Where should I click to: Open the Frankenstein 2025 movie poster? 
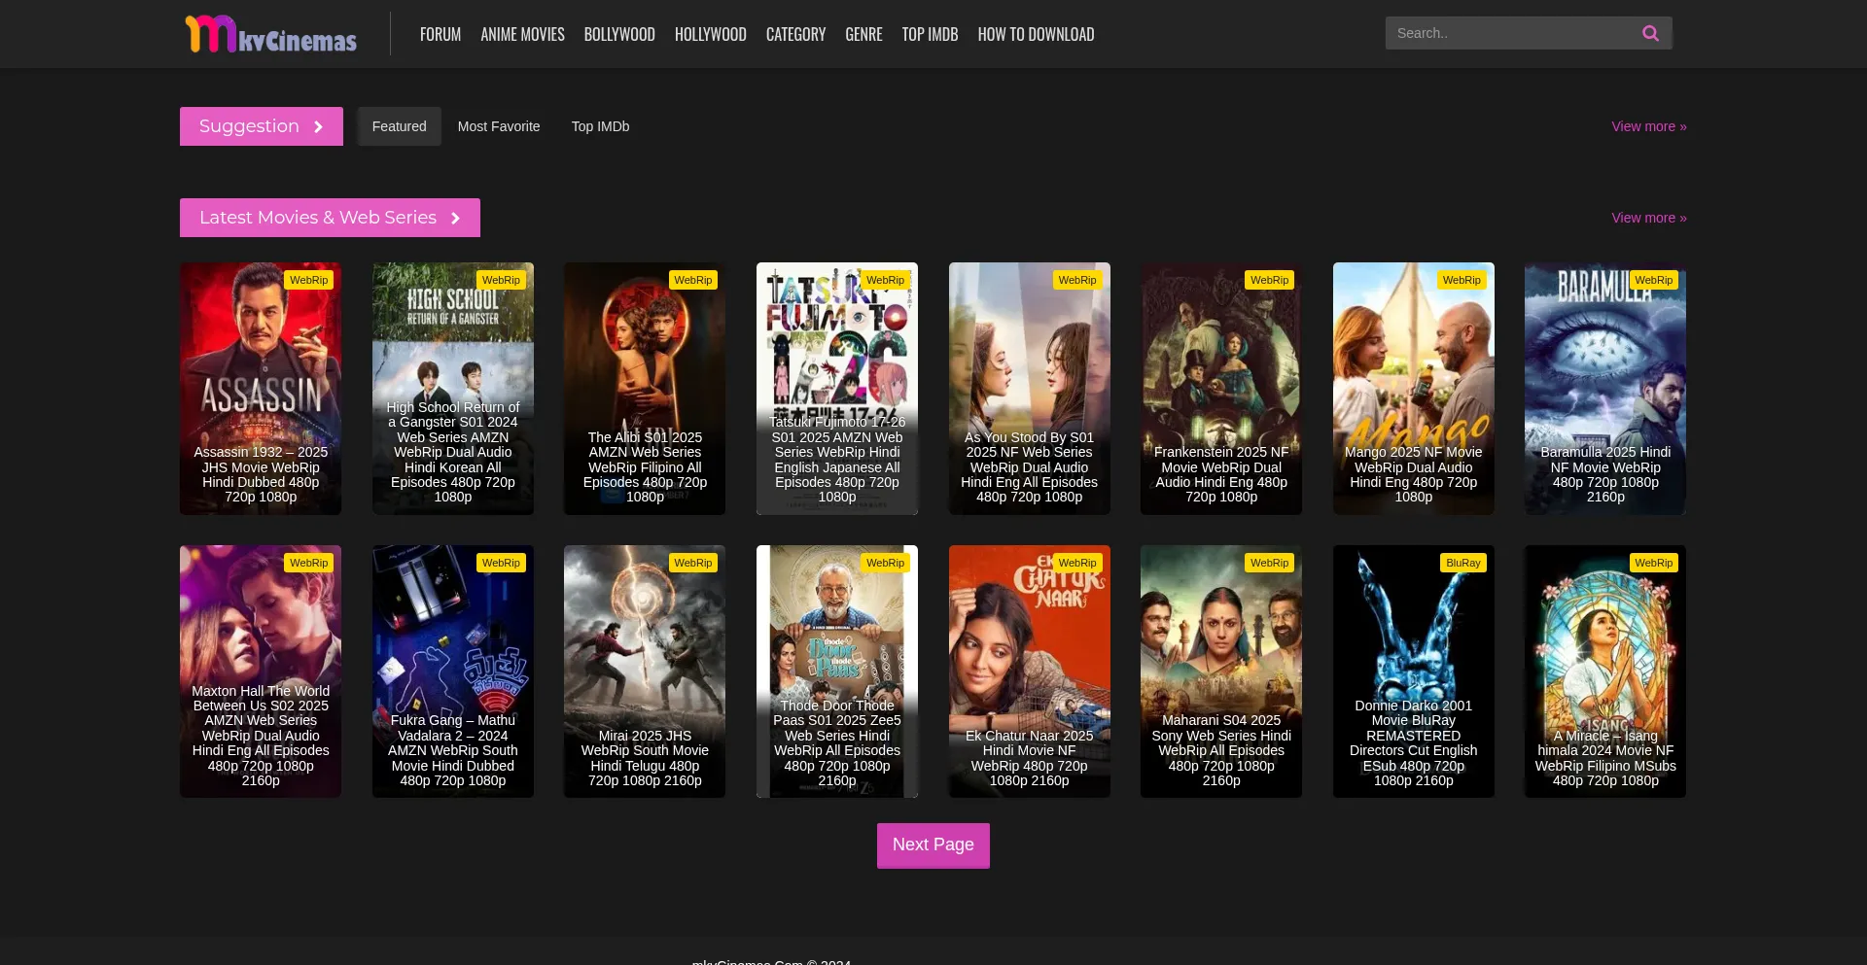1220,389
